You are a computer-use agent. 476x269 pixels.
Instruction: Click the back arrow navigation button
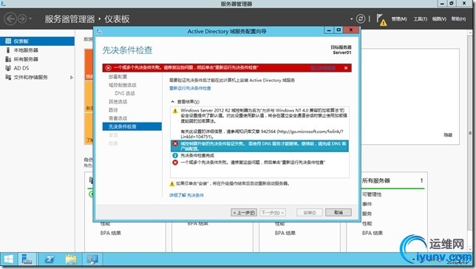10,18
